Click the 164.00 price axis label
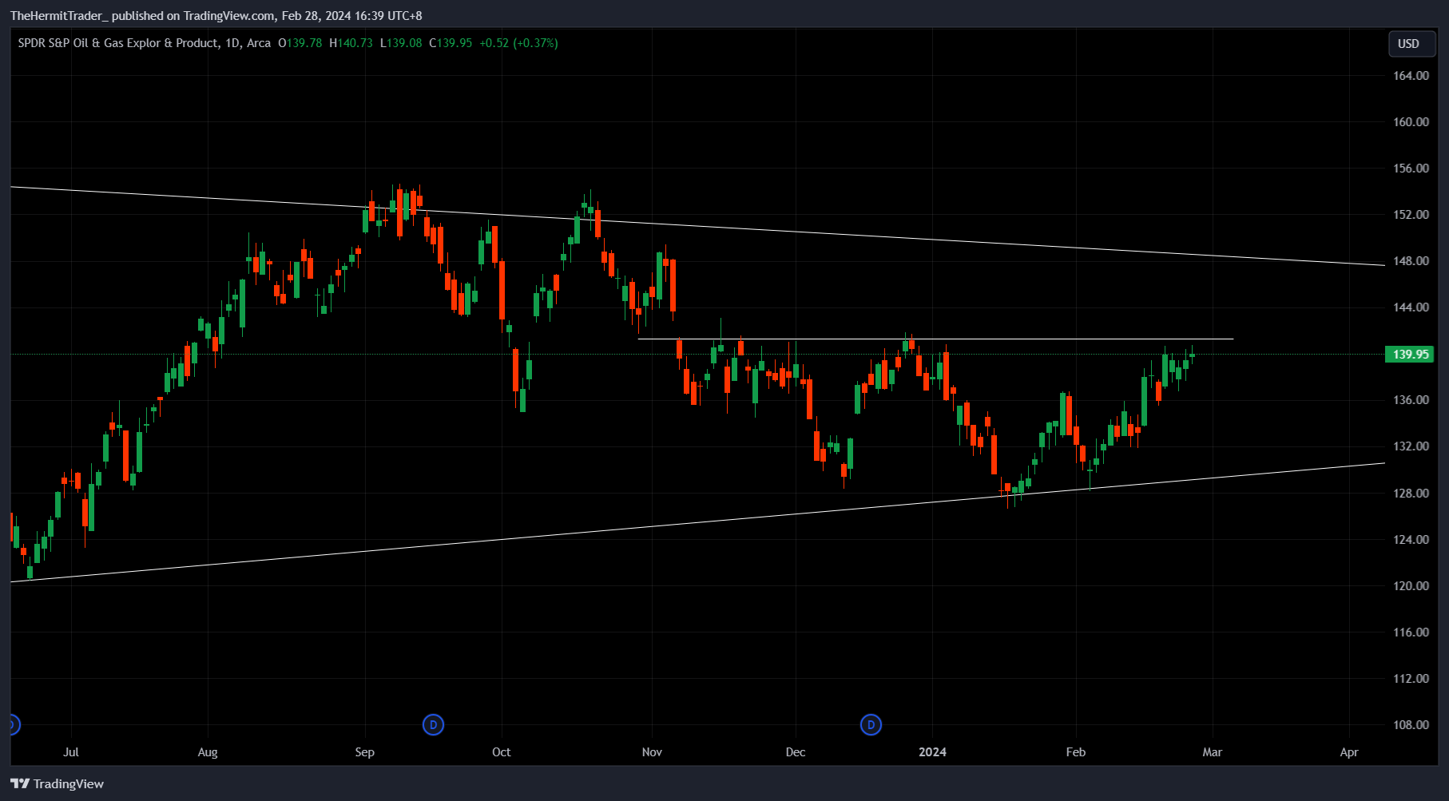The height and width of the screenshot is (801, 1449). pos(1411,76)
